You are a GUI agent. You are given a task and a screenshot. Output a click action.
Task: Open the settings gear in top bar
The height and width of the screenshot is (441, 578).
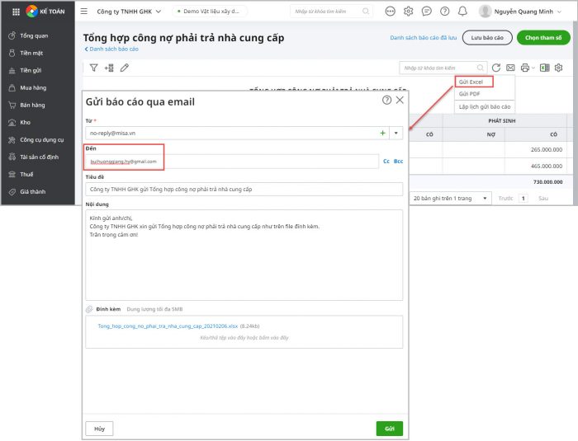408,12
